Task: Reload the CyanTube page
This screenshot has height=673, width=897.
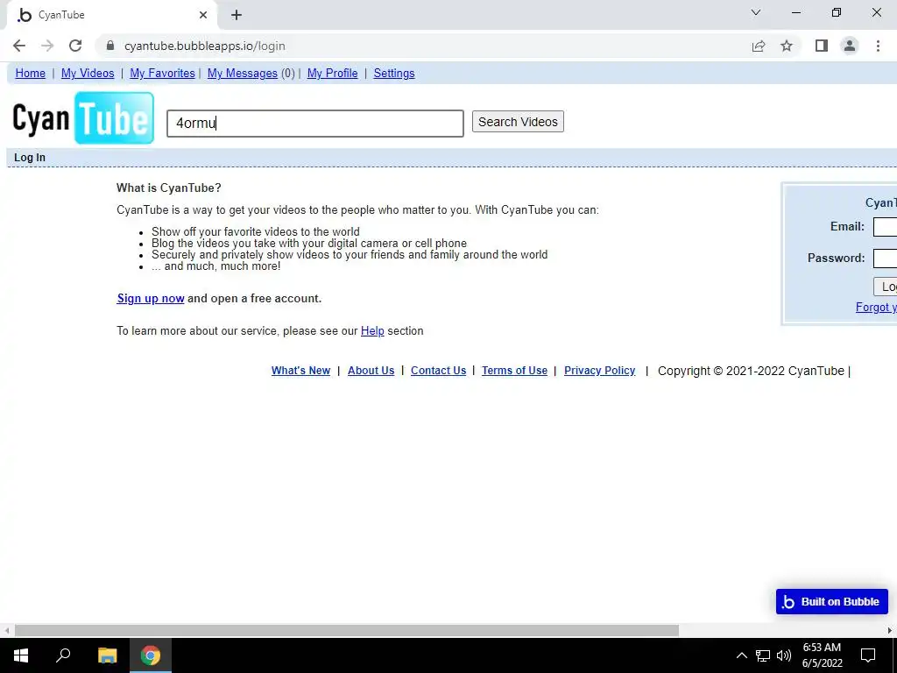Action: coord(75,46)
